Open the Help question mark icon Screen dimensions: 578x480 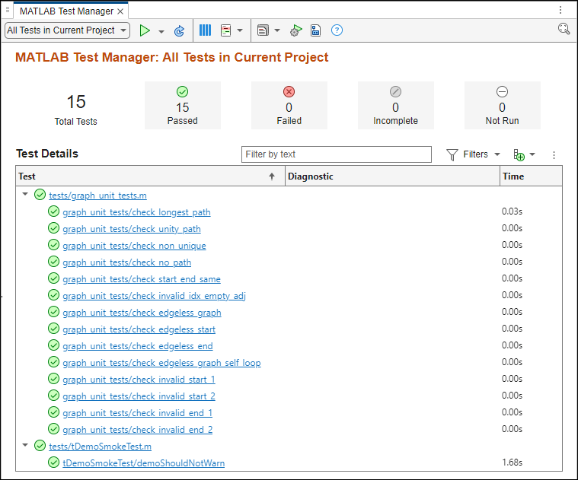point(337,30)
